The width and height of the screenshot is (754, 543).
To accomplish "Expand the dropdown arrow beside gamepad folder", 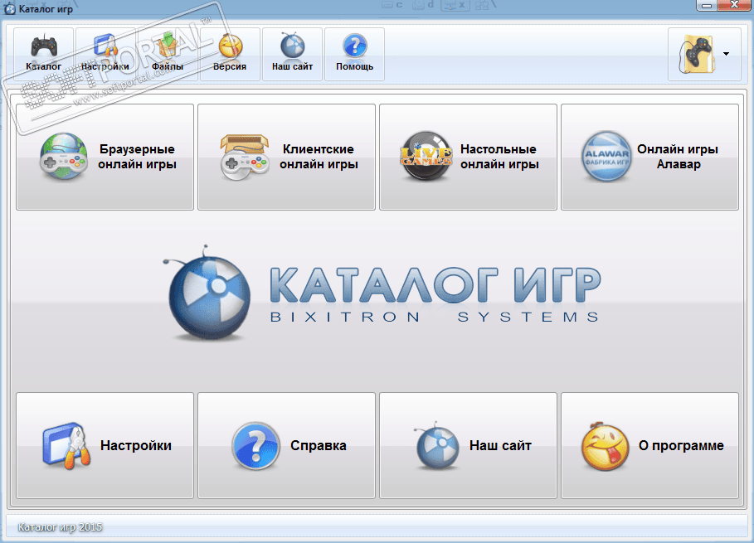I will click(726, 54).
